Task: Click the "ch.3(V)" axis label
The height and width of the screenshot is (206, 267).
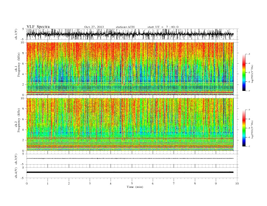Action: point(16,159)
